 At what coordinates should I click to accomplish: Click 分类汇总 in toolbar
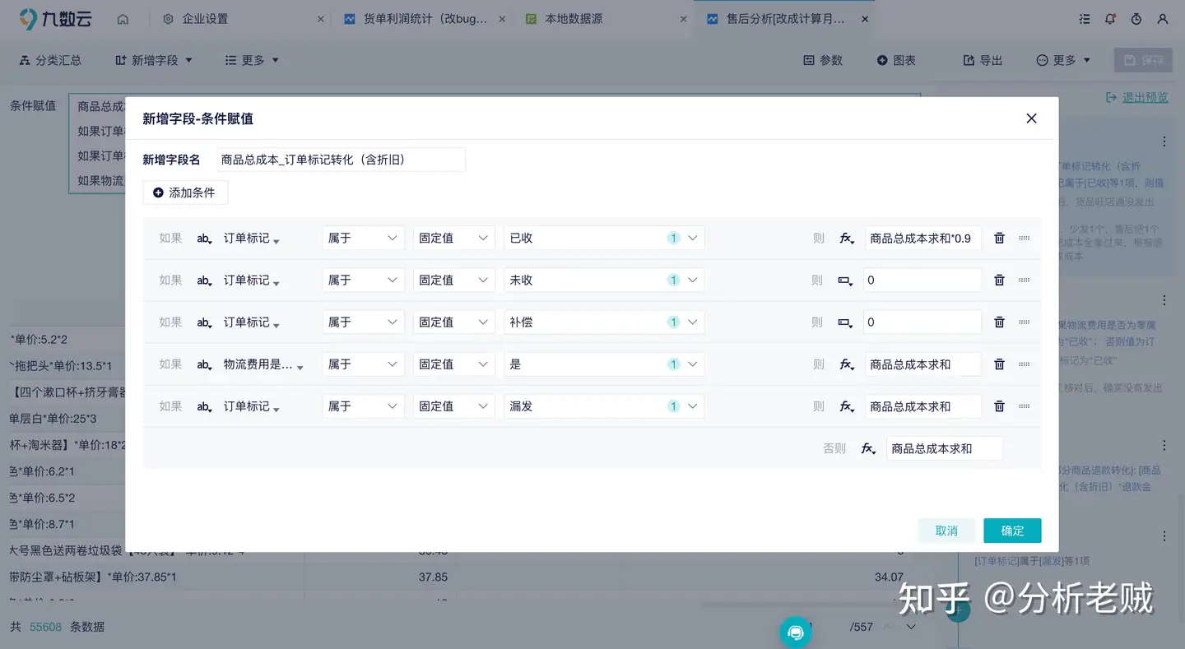click(x=50, y=60)
